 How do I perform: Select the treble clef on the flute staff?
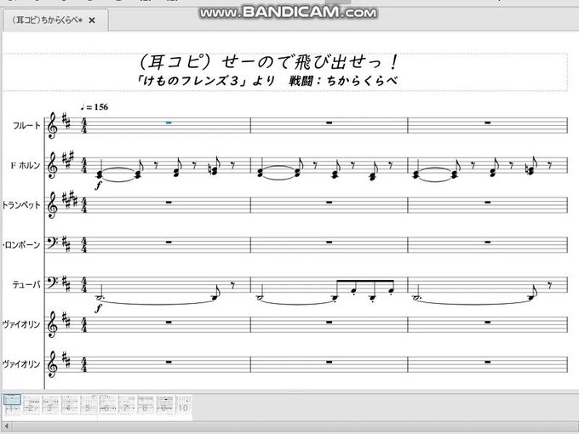click(x=53, y=126)
